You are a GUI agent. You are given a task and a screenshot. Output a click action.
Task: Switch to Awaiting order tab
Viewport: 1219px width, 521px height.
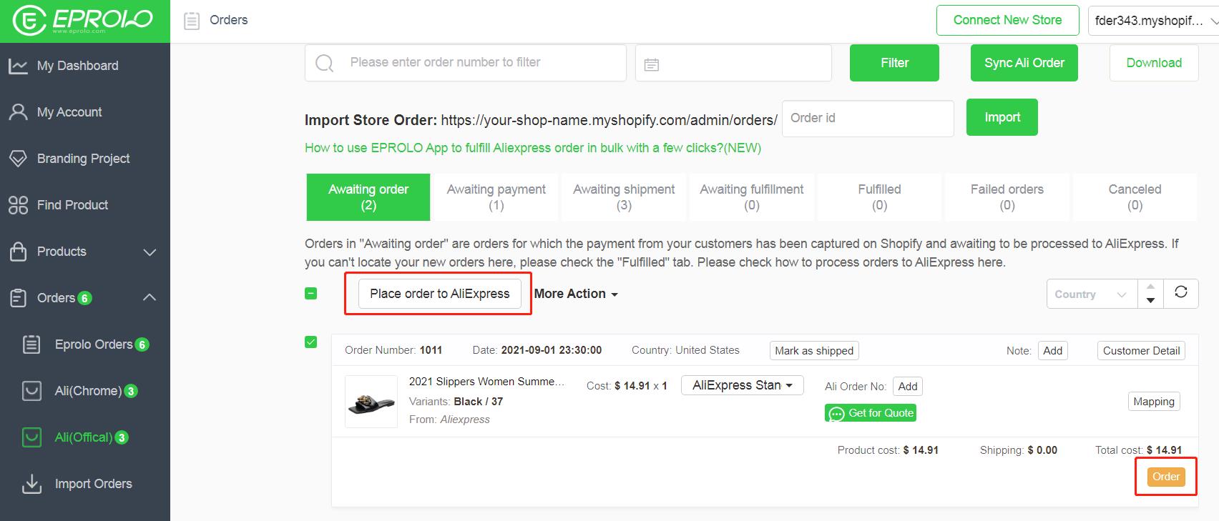click(x=368, y=197)
